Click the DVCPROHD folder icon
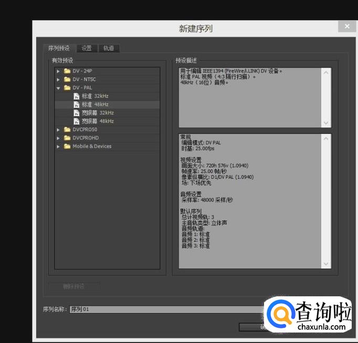The width and height of the screenshot is (358, 343). click(x=67, y=138)
